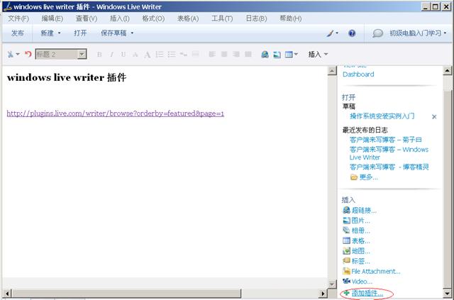
Task: Apply bulleted list formatting
Action: coord(172,55)
